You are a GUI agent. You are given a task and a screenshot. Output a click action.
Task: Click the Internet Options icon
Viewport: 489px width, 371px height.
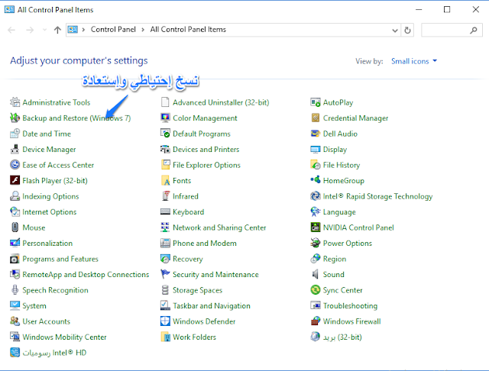(15, 211)
